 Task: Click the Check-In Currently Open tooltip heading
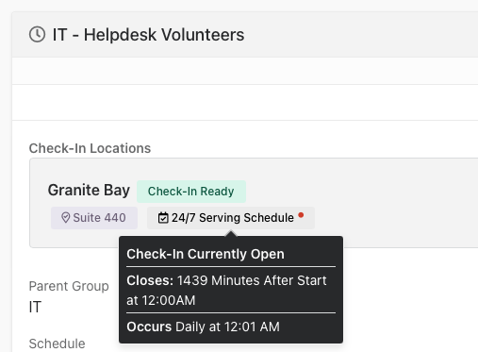pos(206,254)
